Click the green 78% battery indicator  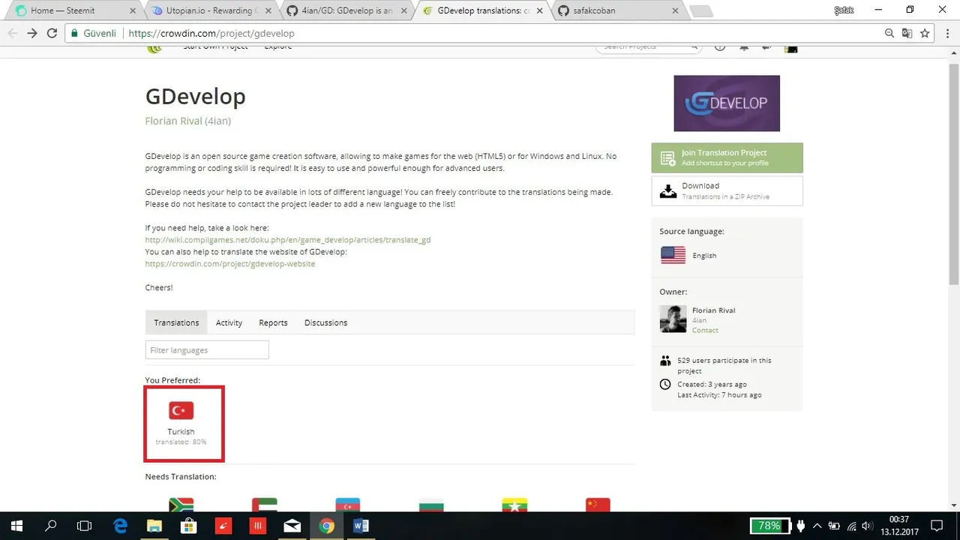point(769,526)
